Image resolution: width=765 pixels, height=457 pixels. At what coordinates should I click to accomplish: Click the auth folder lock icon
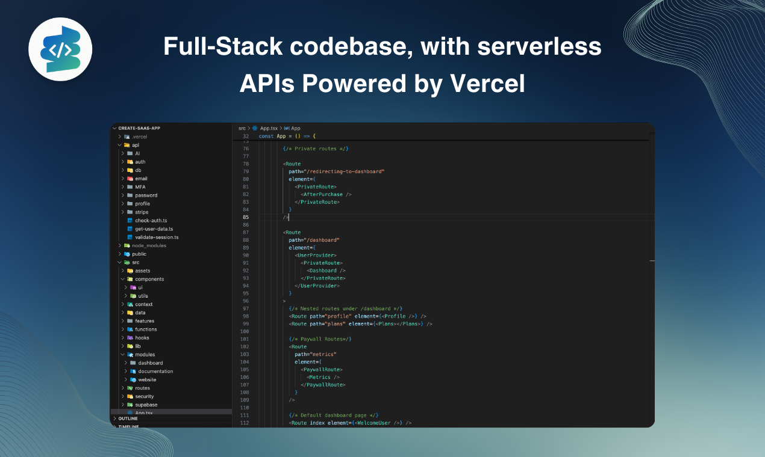(x=130, y=162)
